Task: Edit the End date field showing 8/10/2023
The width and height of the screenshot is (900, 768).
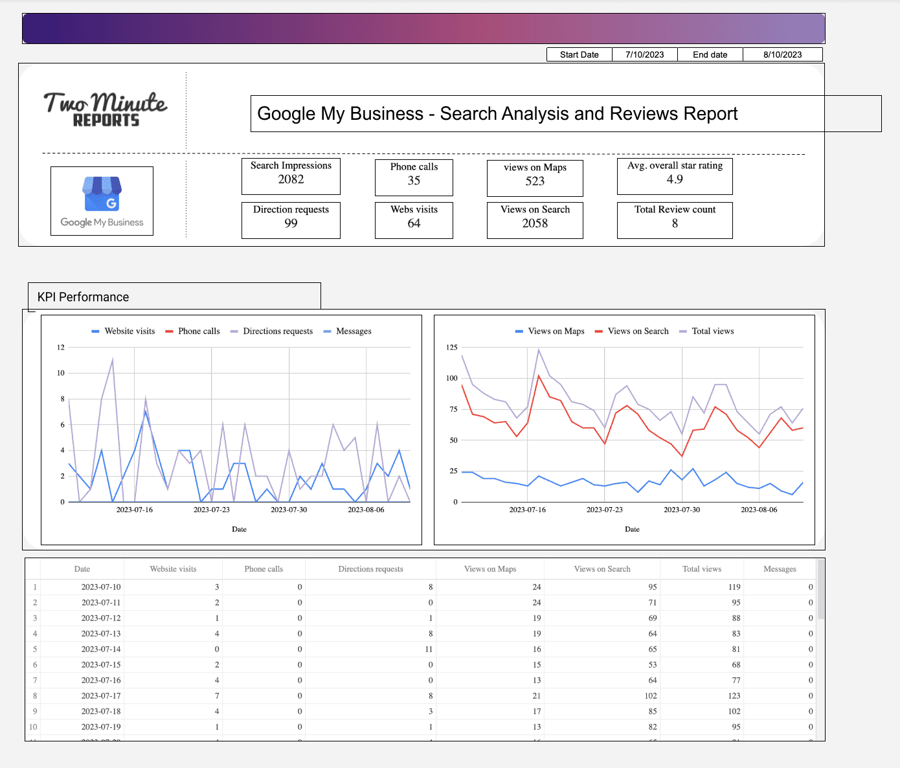Action: click(783, 54)
